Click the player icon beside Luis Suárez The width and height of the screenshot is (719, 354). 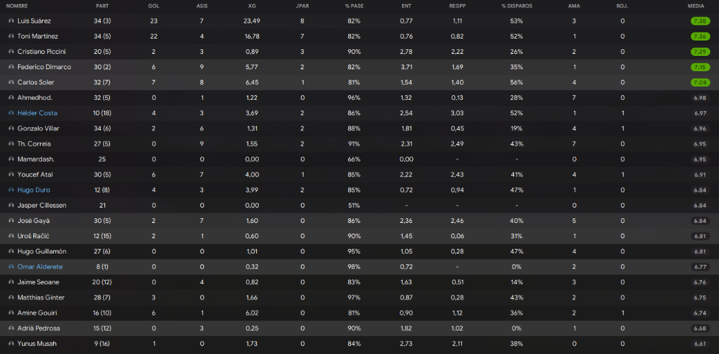click(11, 21)
